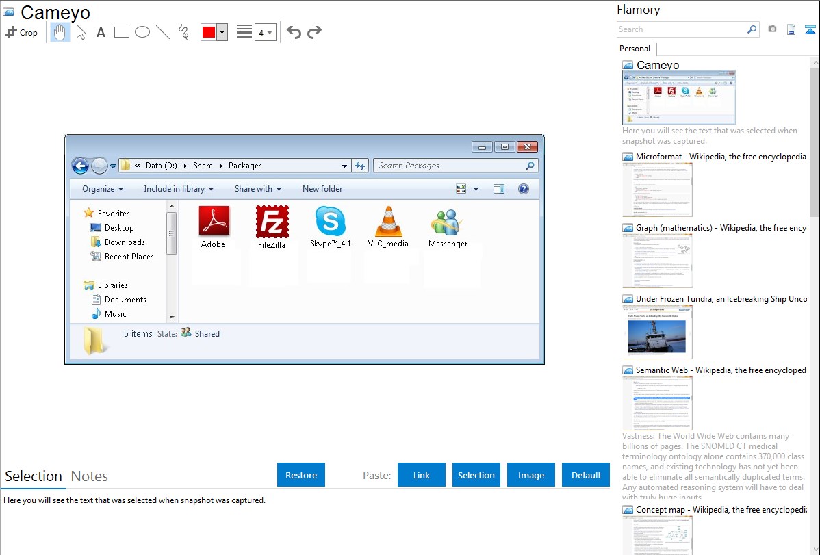Capture a snapshot with camera icon
Screen dimensions: 820x555
point(772,29)
